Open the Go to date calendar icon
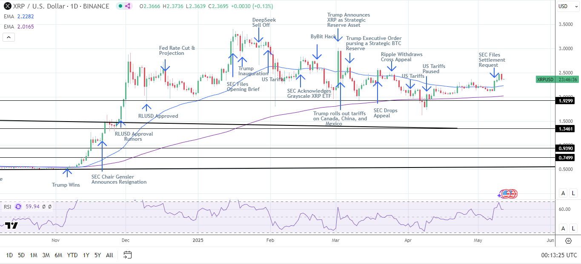The image size is (581, 264). click(128, 255)
